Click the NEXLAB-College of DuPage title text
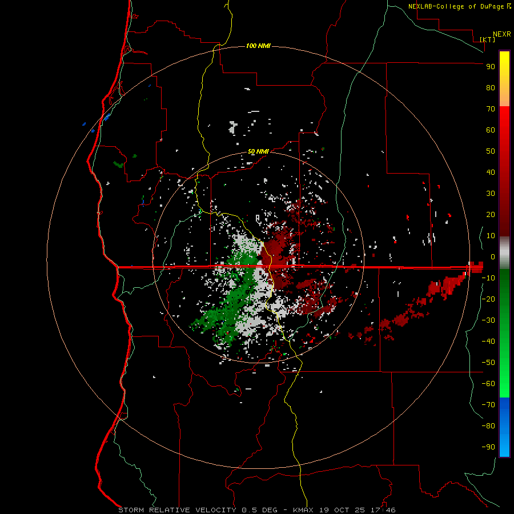 [x=456, y=6]
